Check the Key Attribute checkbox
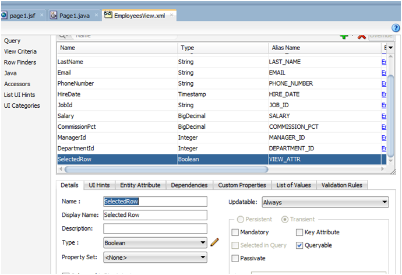402x275 pixels. 299,232
